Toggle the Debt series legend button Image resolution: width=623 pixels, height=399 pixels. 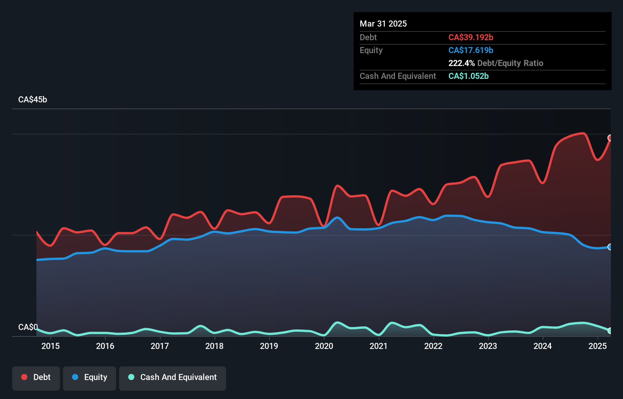click(36, 378)
